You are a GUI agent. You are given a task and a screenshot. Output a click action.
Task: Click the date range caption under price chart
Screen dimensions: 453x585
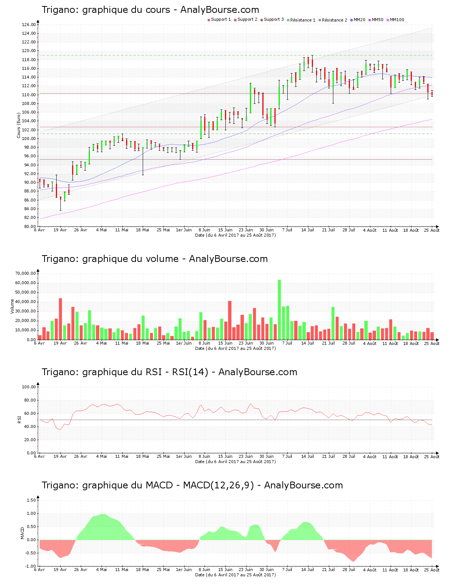236,235
